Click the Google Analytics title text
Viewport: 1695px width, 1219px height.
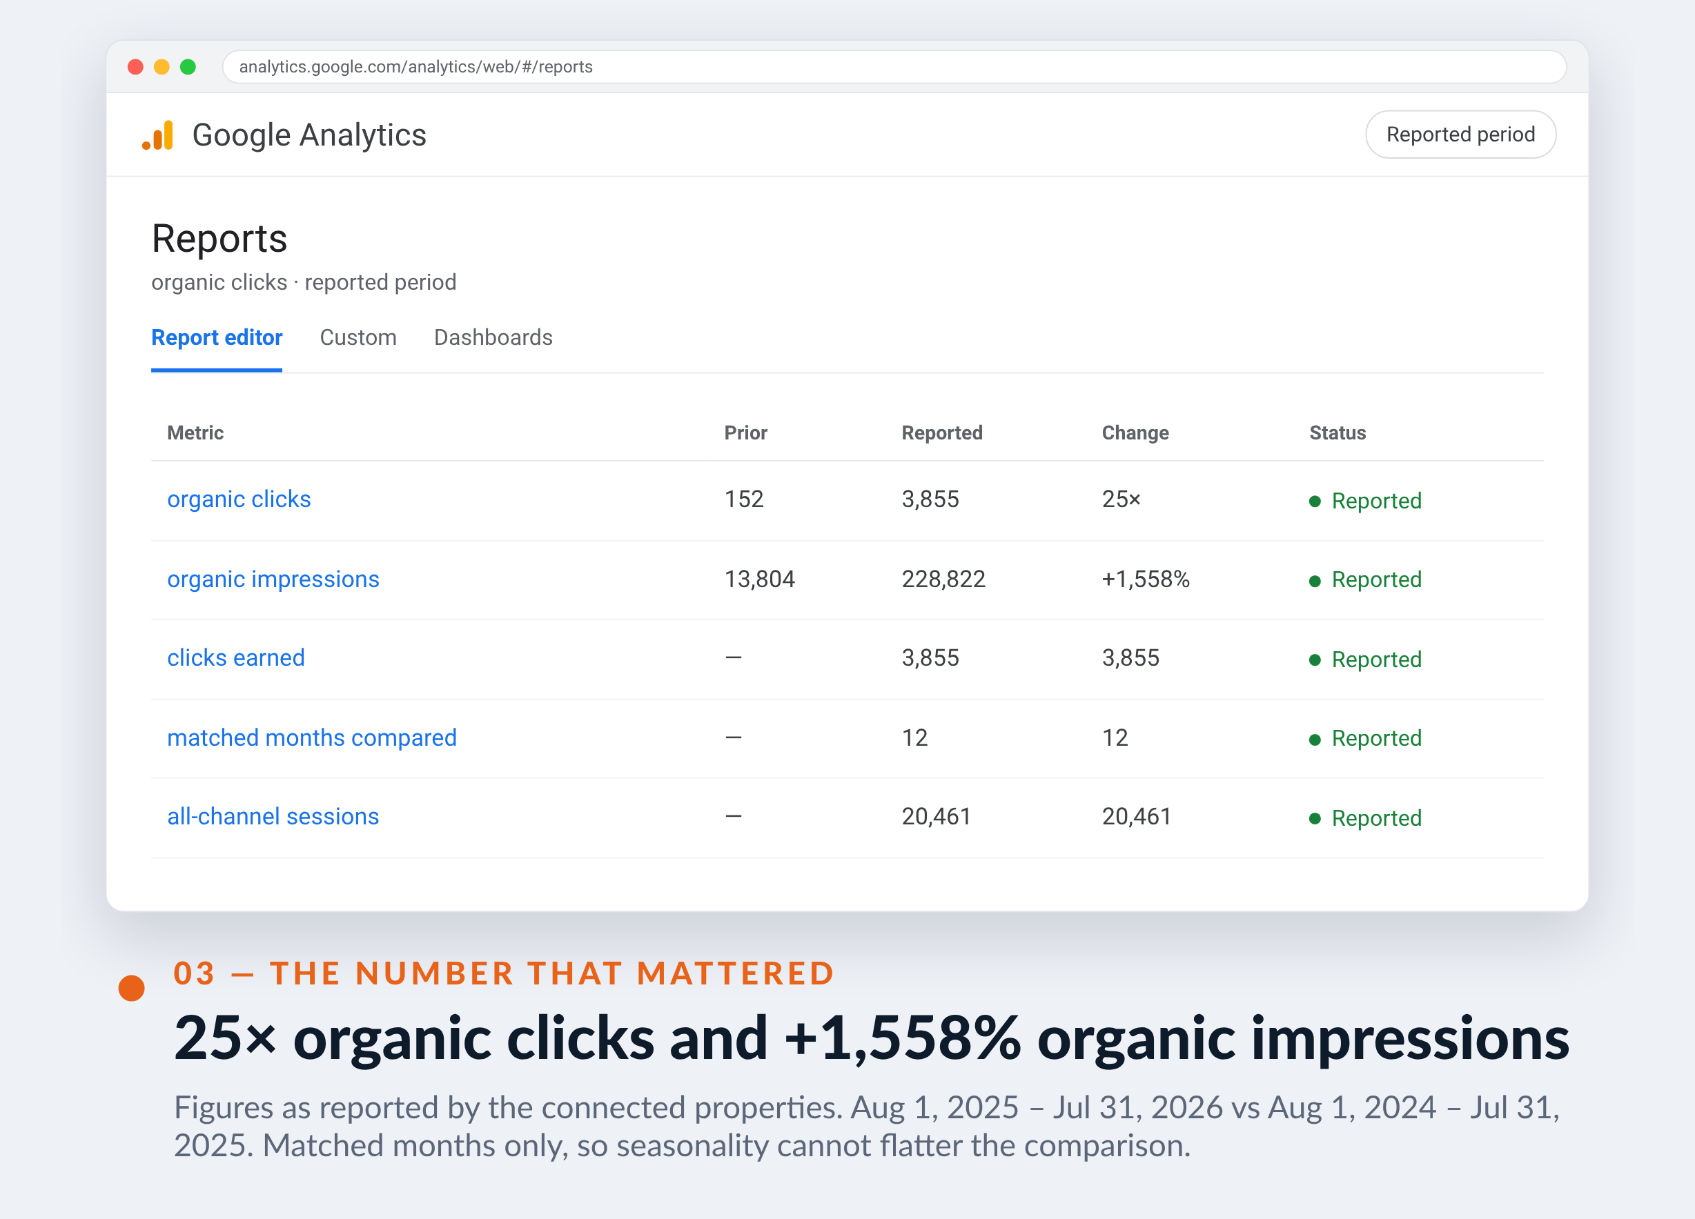click(x=309, y=135)
